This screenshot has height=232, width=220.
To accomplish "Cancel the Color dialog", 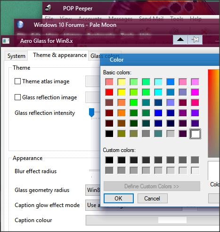I will [x=153, y=199].
